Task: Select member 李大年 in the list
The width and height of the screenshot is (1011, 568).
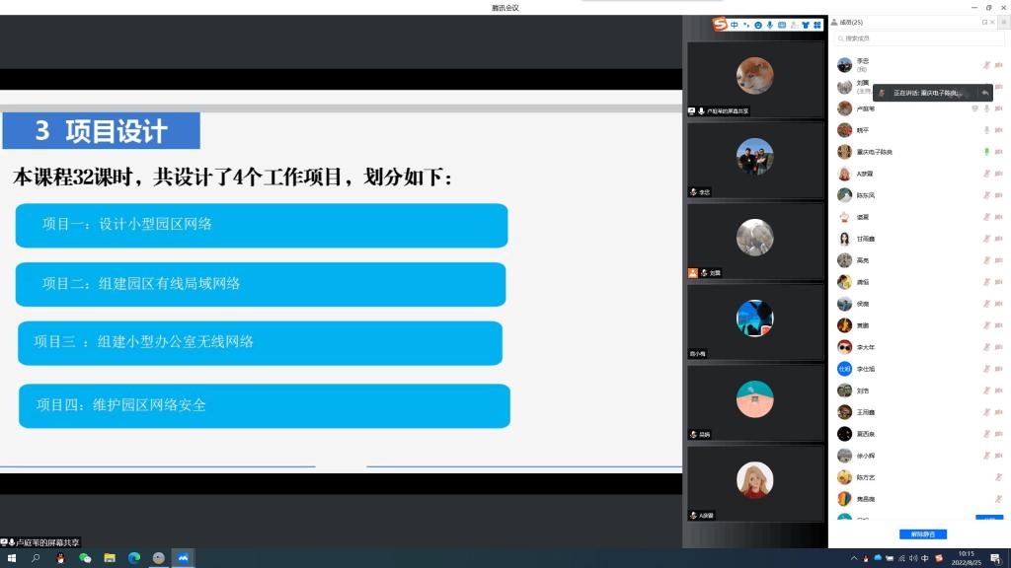Action: tap(865, 347)
